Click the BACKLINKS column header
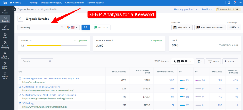243x110 pixels. pyautogui.click(x=217, y=72)
